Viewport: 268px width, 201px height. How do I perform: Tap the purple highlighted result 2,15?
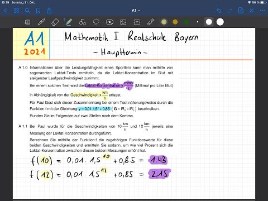(159, 174)
